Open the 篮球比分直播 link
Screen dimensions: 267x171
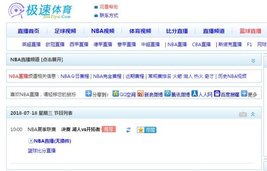coord(42,150)
